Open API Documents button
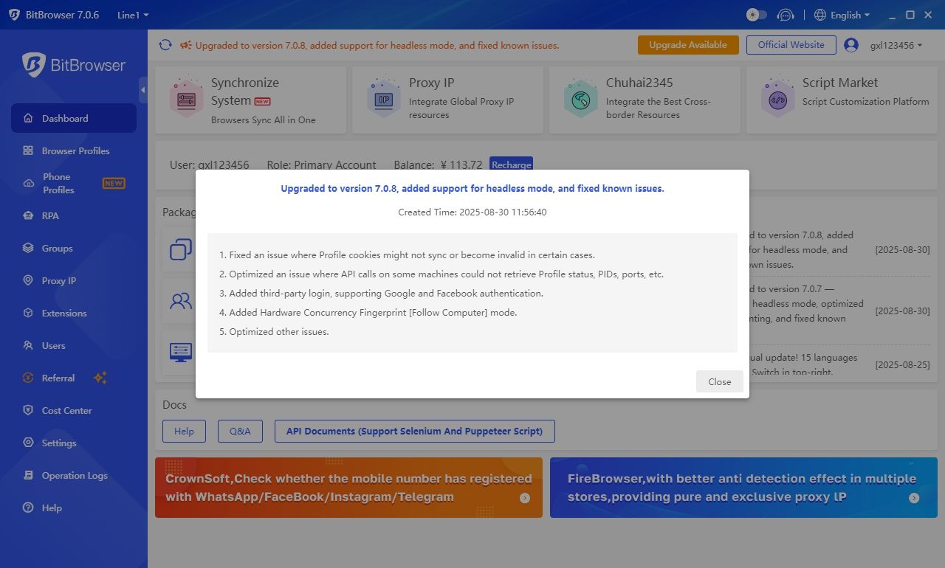The height and width of the screenshot is (568, 945). pyautogui.click(x=414, y=431)
